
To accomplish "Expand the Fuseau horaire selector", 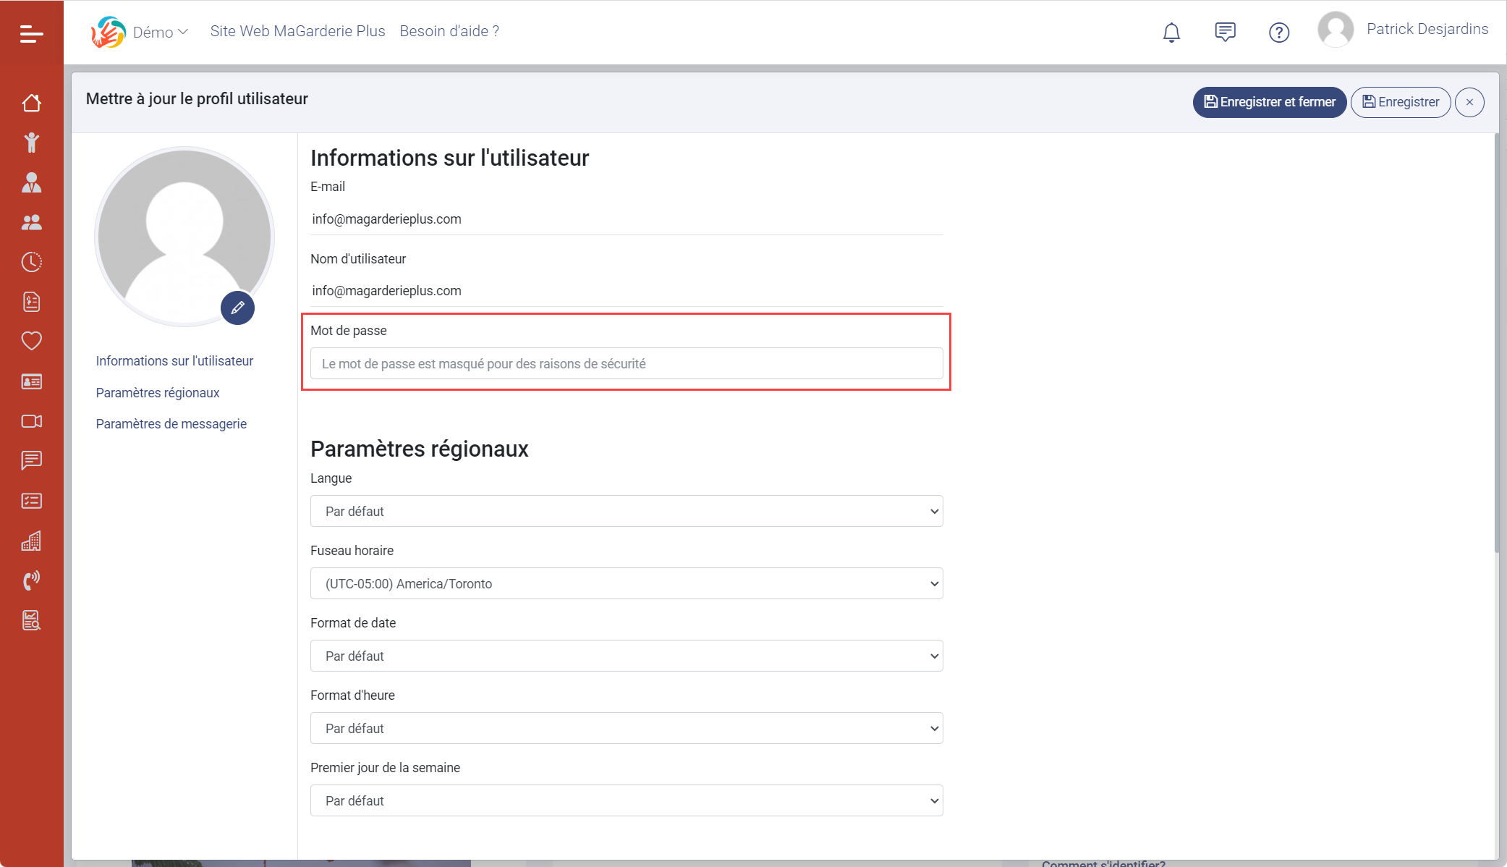I will [626, 583].
